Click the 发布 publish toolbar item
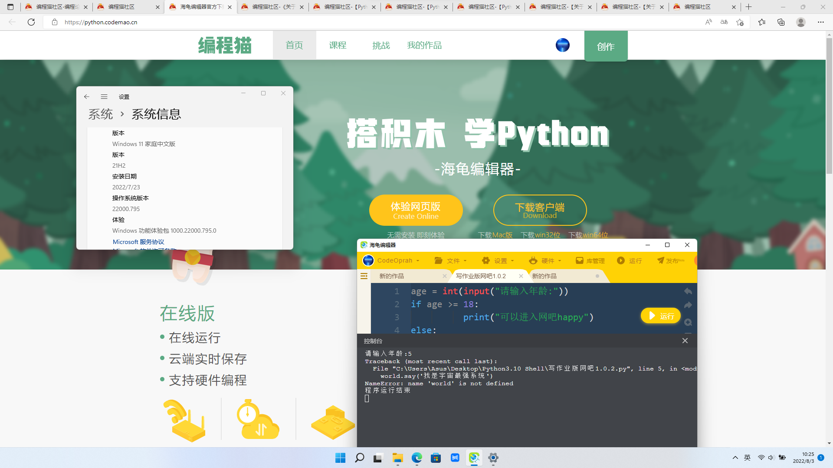Viewport: 833px width, 468px height. click(x=670, y=260)
